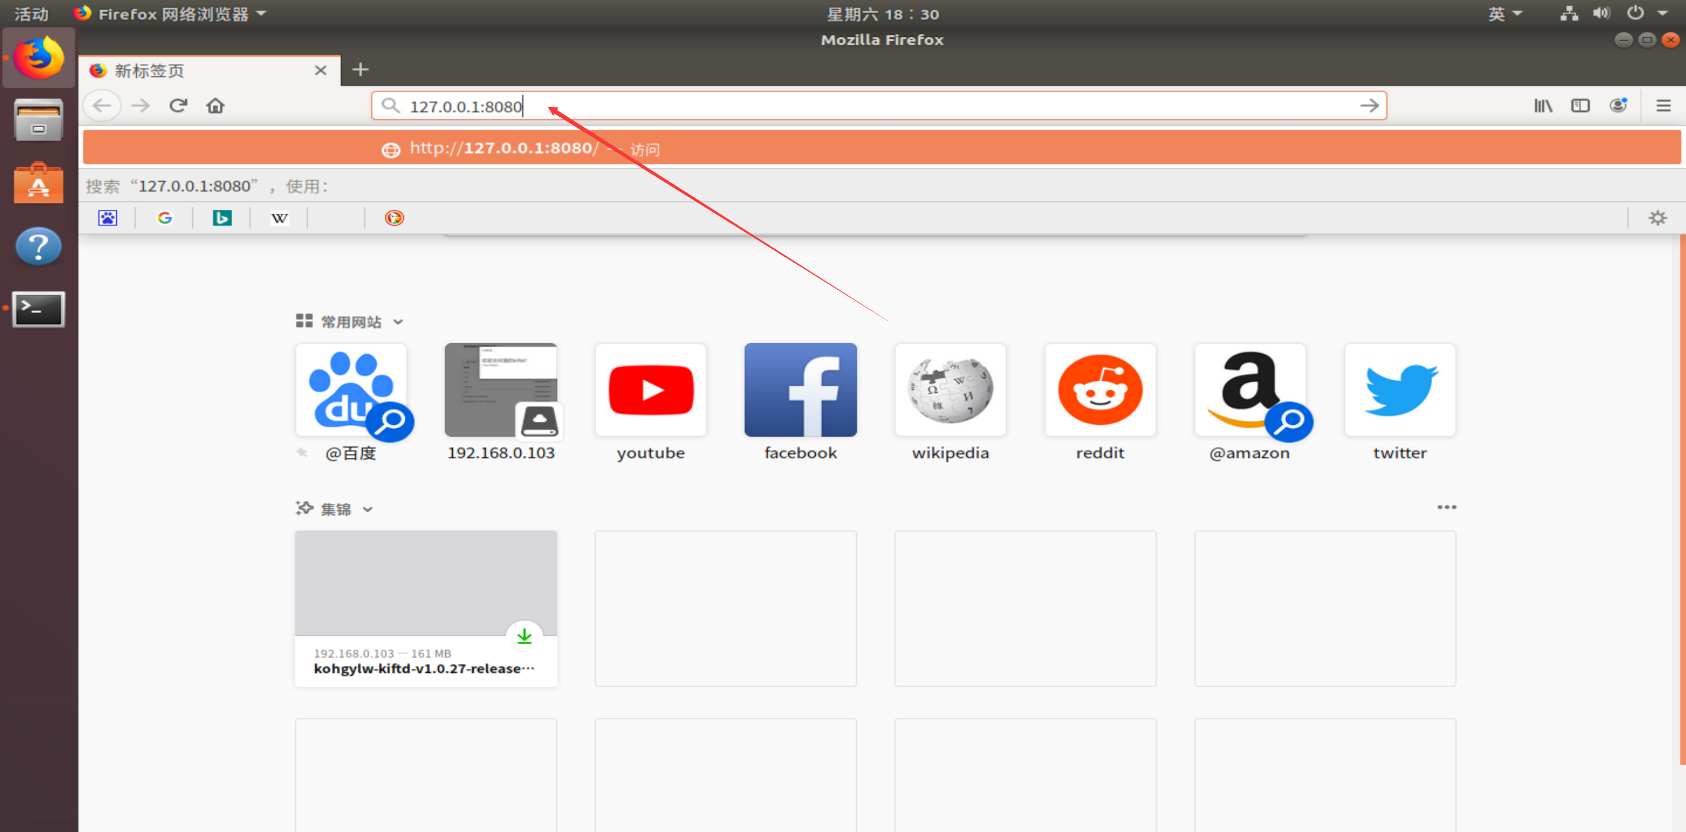Click the home button icon
This screenshot has width=1686, height=832.
point(215,105)
